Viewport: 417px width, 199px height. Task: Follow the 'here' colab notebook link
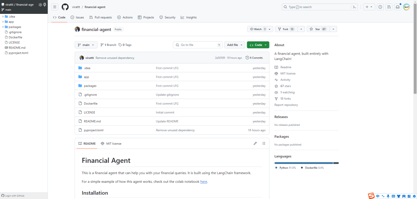pyautogui.click(x=204, y=182)
